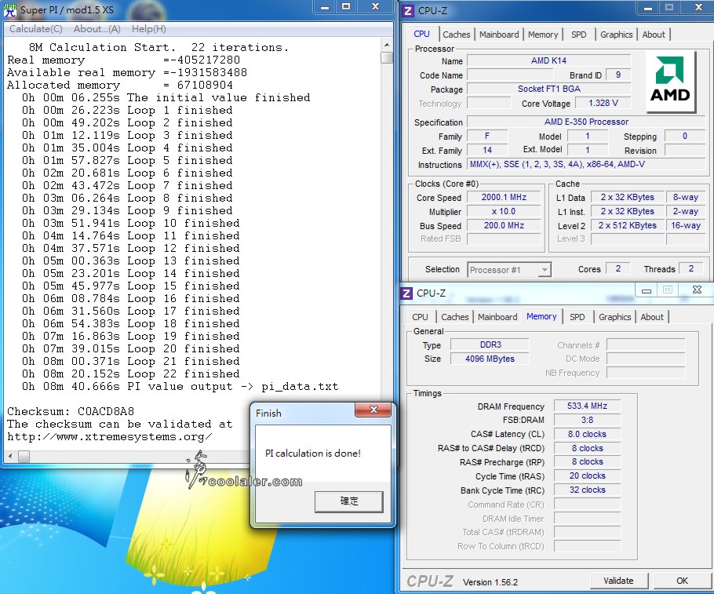Click the Loop 22 finished line

131,374
